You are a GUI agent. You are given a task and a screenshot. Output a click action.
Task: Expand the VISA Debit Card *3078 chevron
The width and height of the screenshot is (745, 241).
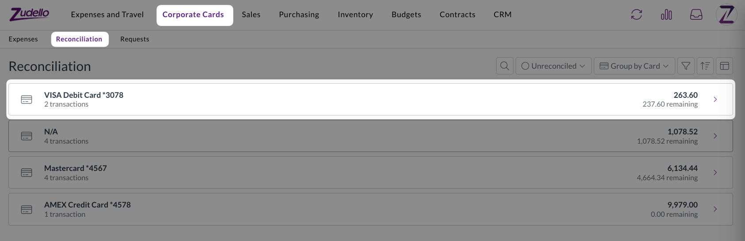(x=715, y=100)
